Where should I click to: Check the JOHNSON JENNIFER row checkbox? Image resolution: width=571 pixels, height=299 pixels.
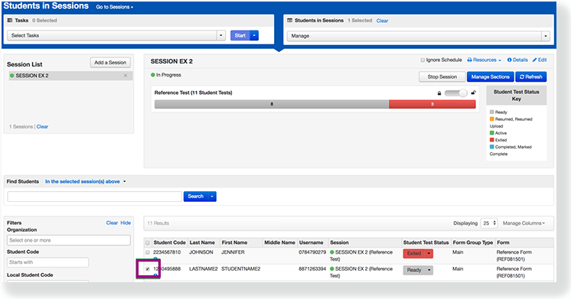coord(148,252)
